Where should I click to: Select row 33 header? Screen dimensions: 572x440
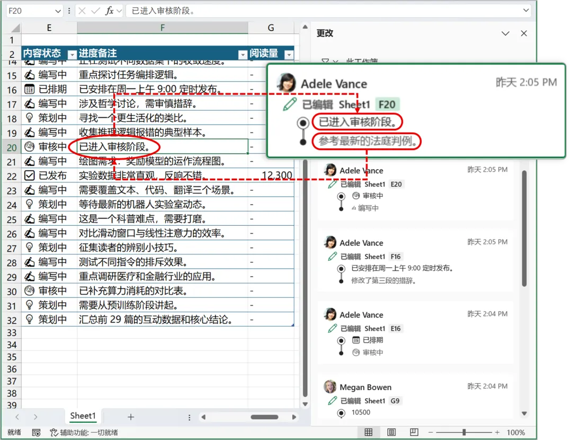12,332
